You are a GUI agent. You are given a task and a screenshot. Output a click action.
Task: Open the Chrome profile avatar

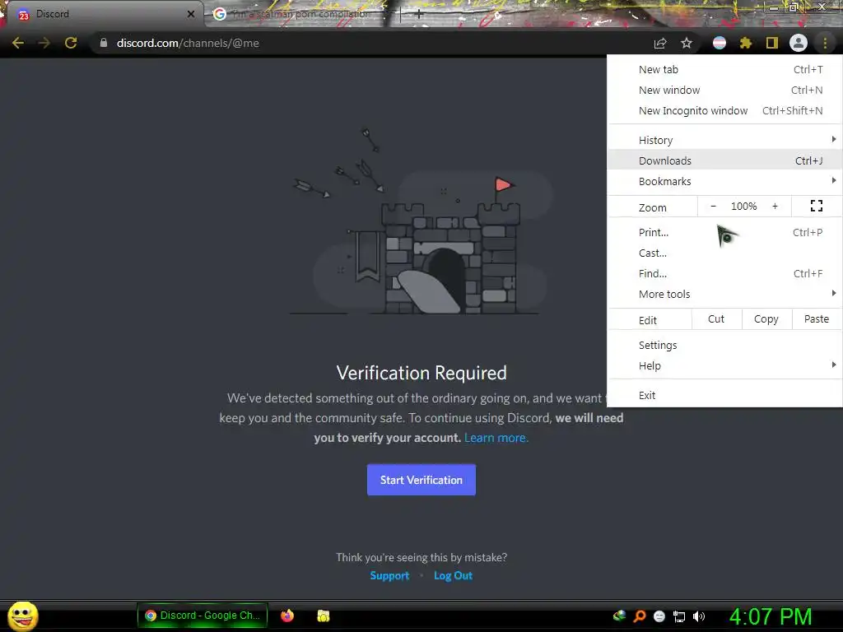coord(799,43)
